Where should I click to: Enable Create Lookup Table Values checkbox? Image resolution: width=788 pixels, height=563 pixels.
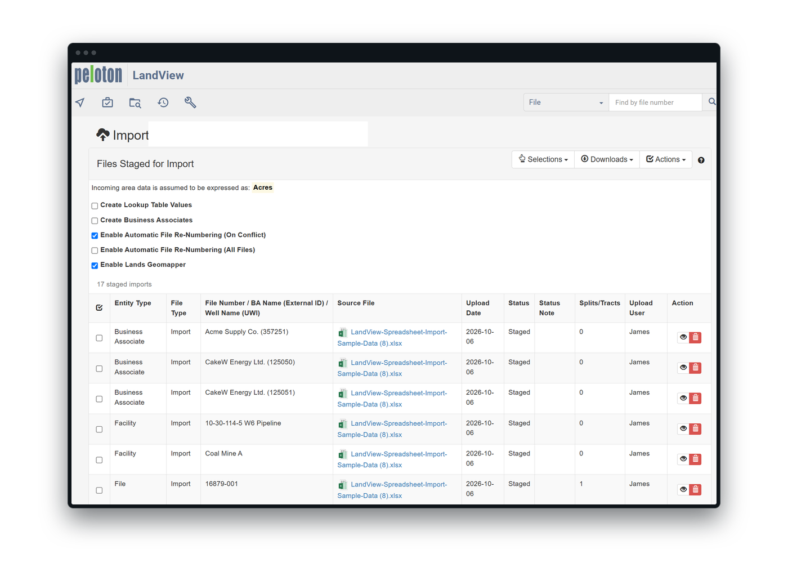(95, 205)
